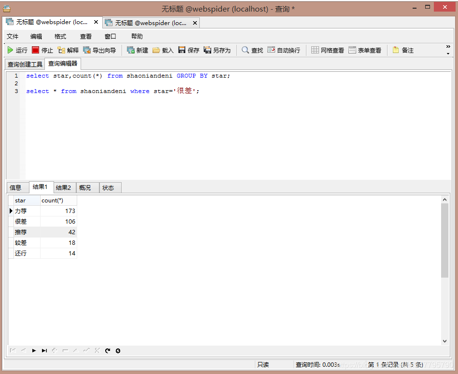Open the 导出向导 export wizard

(x=99, y=50)
